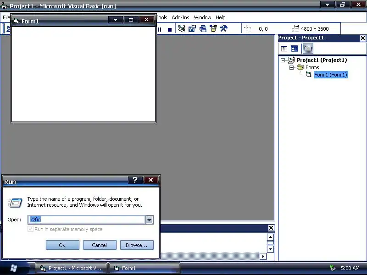Click the 4800 x 3600 size text
Viewport: 367px width, 275px height.
click(x=315, y=29)
